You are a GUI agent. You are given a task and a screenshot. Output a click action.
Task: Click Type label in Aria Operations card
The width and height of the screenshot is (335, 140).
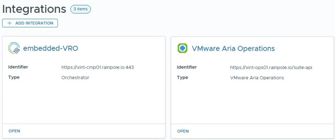click(x=183, y=78)
